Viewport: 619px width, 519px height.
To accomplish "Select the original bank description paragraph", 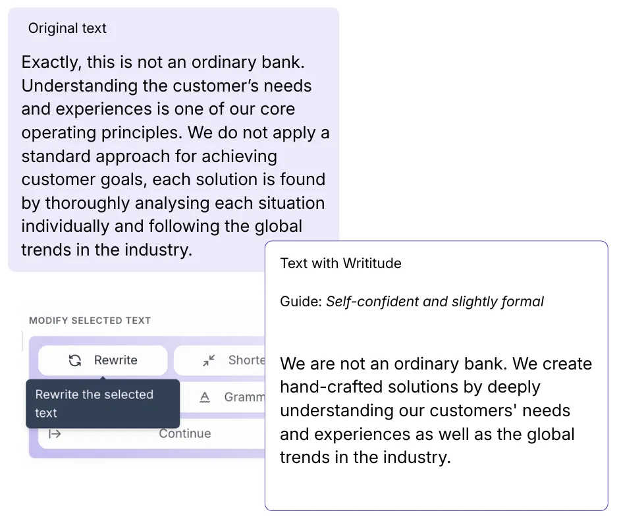I will point(174,155).
